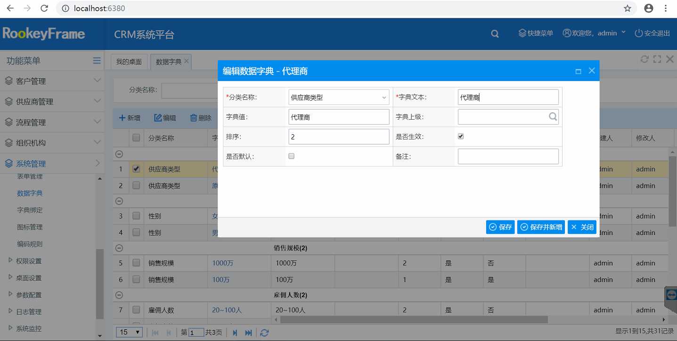677x341 pixels.
Task: Collapse the 功能菜单 sidebar with hamburger icon
Action: [97, 60]
